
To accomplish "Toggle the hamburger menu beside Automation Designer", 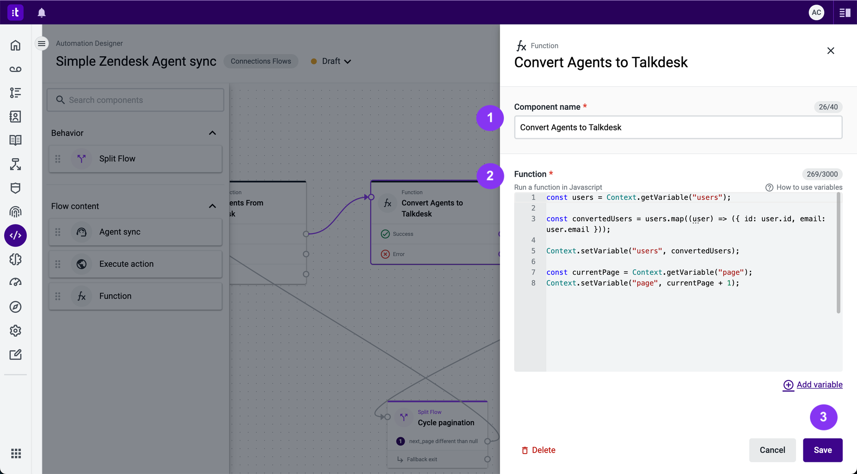I will (x=41, y=43).
